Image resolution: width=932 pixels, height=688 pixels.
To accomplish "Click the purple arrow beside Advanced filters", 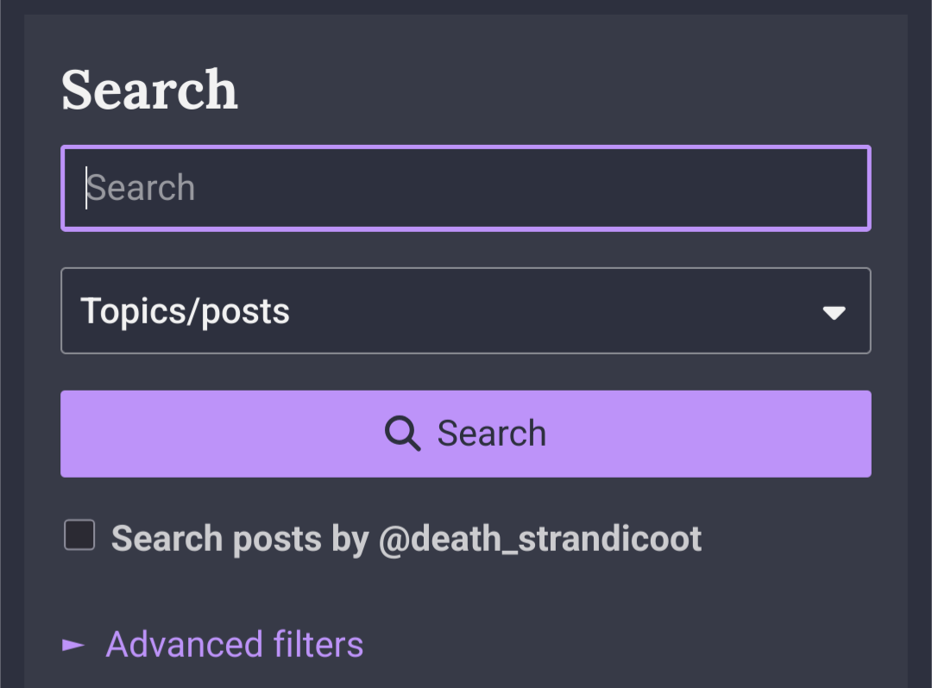I will (73, 645).
